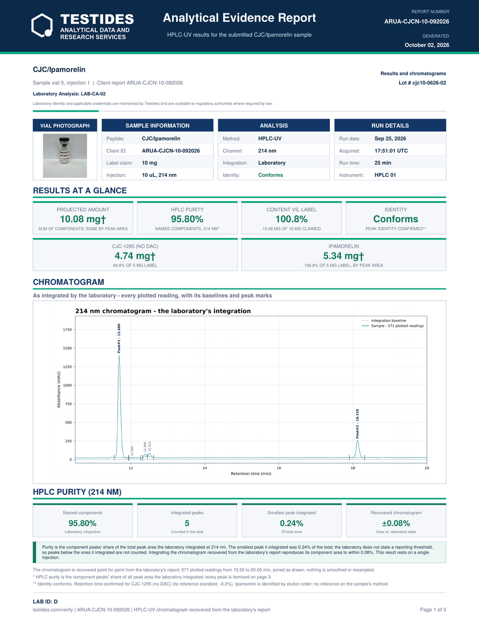Click the LAB ID: D footer text
Screen dimensions: 479x620
click(x=45, y=601)
